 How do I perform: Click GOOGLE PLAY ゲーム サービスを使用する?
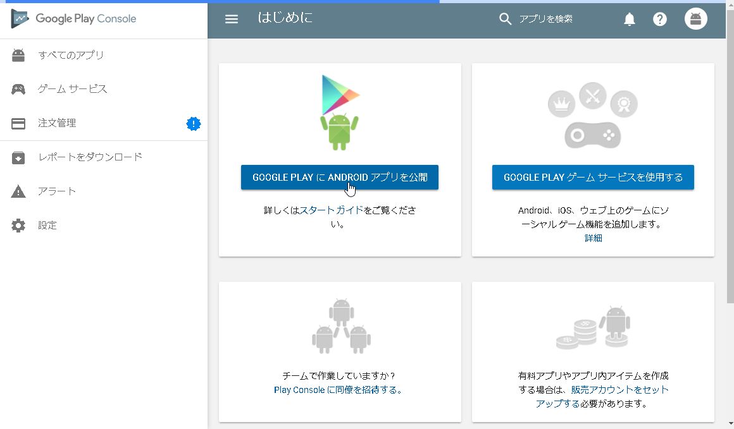(x=592, y=178)
